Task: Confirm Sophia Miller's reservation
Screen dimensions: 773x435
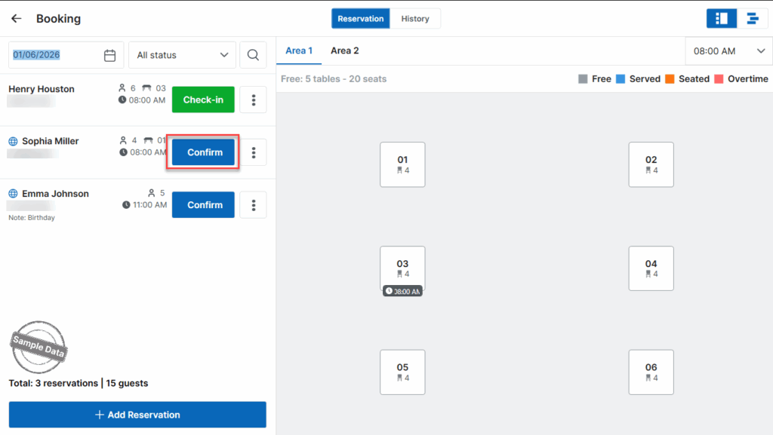Action: tap(204, 152)
